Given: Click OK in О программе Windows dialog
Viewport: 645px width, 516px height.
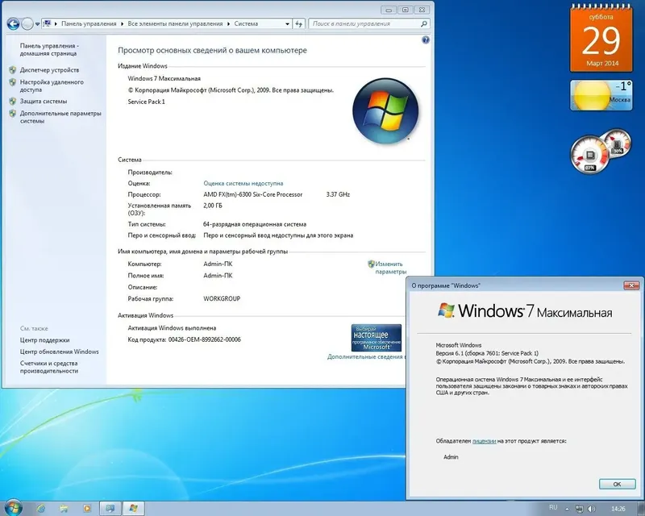Looking at the screenshot, I should tap(617, 484).
